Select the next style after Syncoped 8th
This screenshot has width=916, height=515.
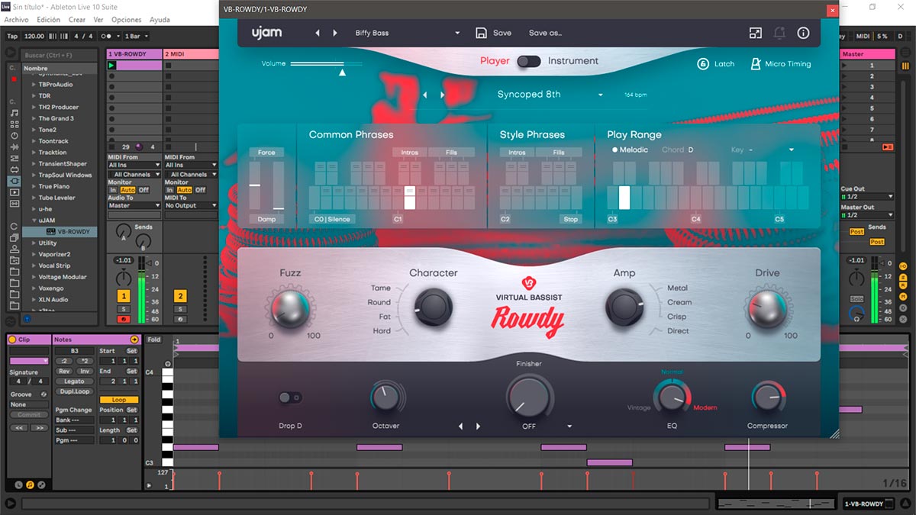coord(442,95)
